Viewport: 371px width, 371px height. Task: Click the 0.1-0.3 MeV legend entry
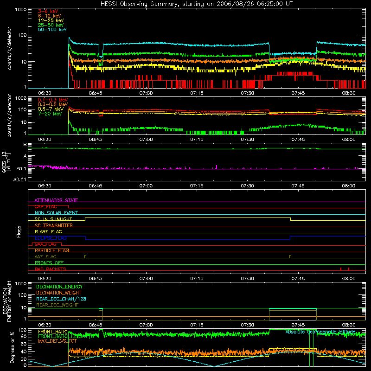coord(53,100)
